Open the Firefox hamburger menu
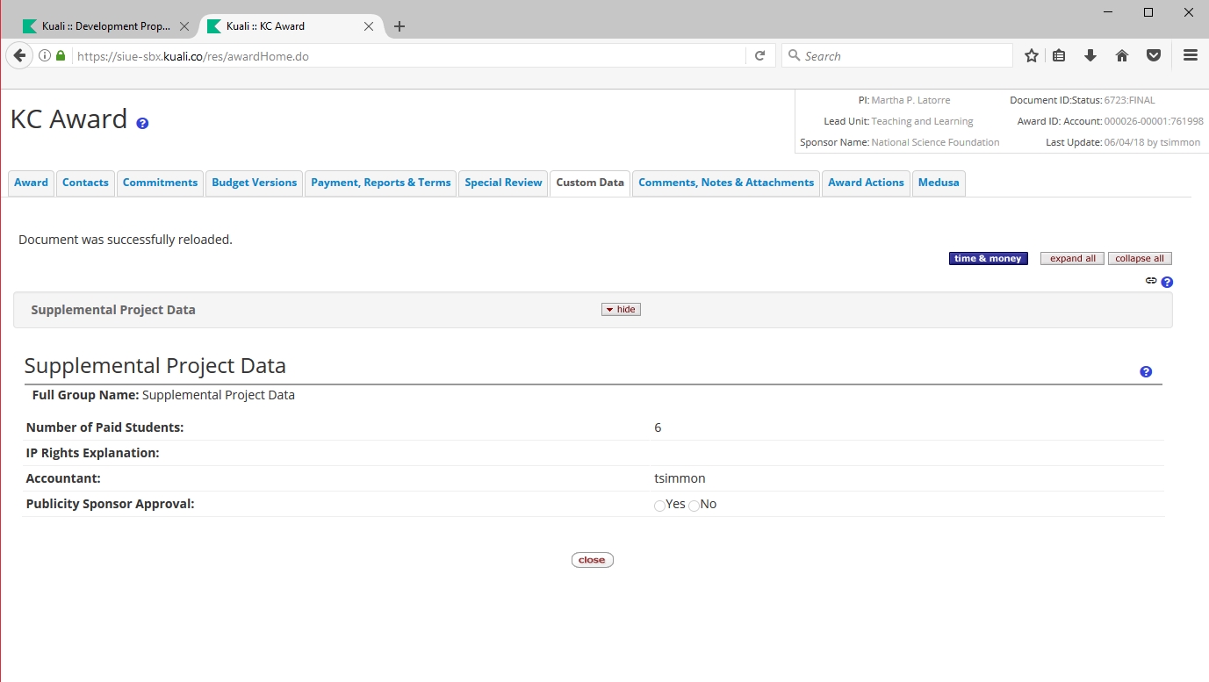This screenshot has width=1209, height=682. [1191, 56]
